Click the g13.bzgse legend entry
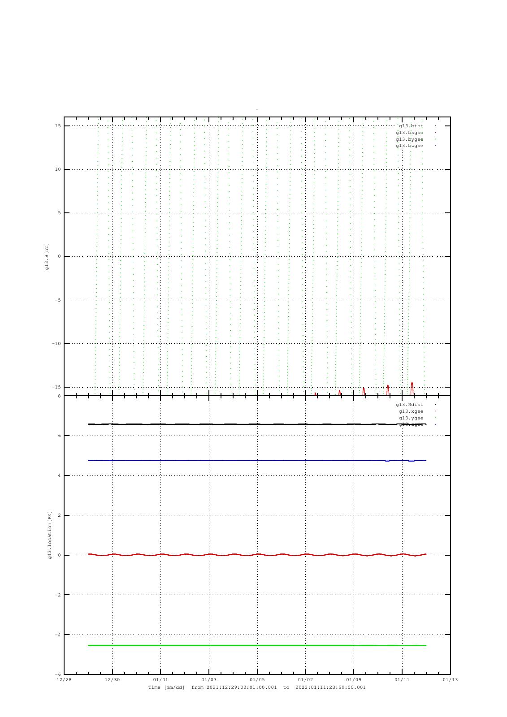 (409, 146)
